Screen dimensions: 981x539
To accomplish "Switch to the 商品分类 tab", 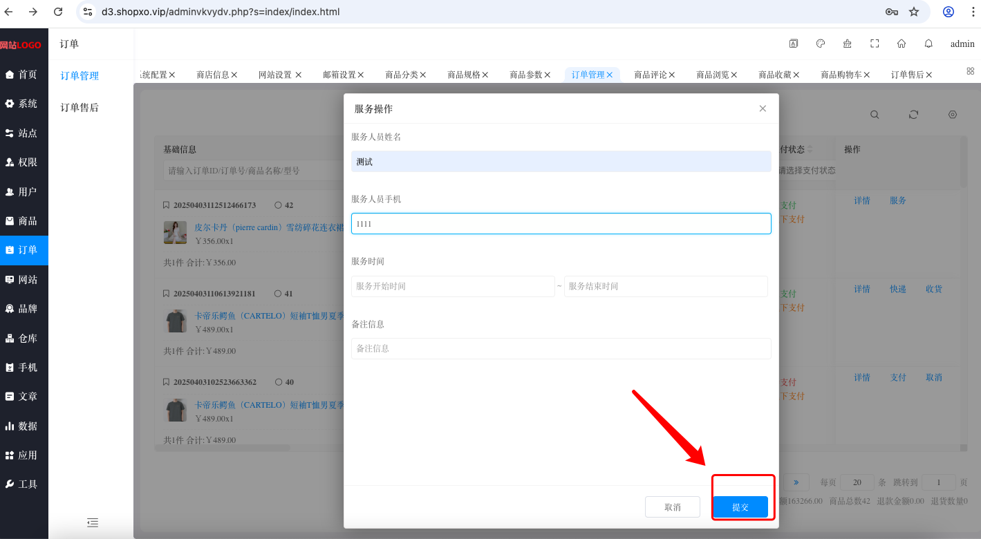I will [x=402, y=75].
